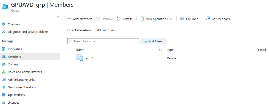Open the Columns chooser
This screenshot has height=106, width=269.
coord(189,19)
